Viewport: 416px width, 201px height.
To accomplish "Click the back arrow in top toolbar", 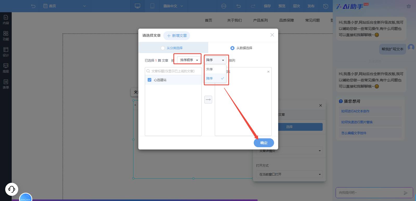I will tap(33, 6).
